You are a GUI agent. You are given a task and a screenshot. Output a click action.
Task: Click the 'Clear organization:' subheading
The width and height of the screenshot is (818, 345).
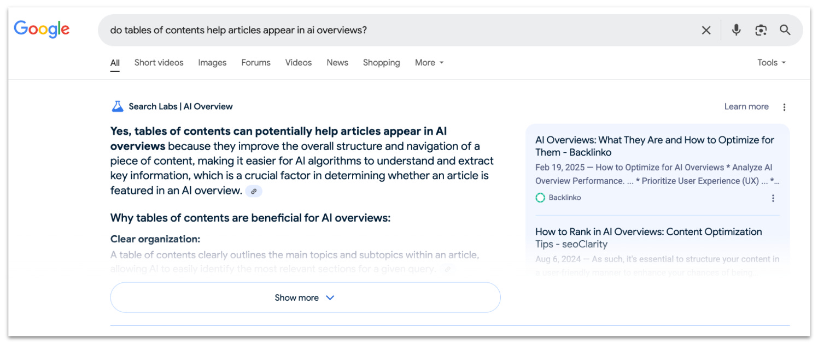(x=155, y=239)
